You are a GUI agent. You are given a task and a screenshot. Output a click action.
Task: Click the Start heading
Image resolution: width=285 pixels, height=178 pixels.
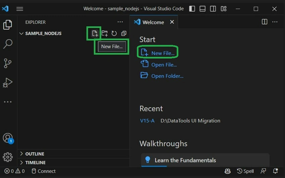(x=147, y=40)
